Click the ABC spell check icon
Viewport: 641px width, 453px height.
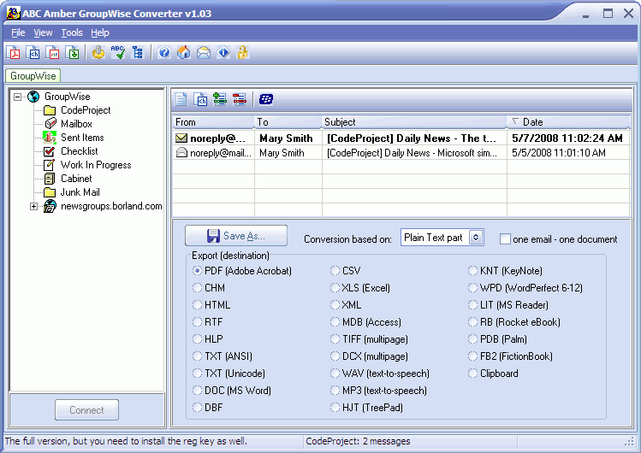point(118,52)
